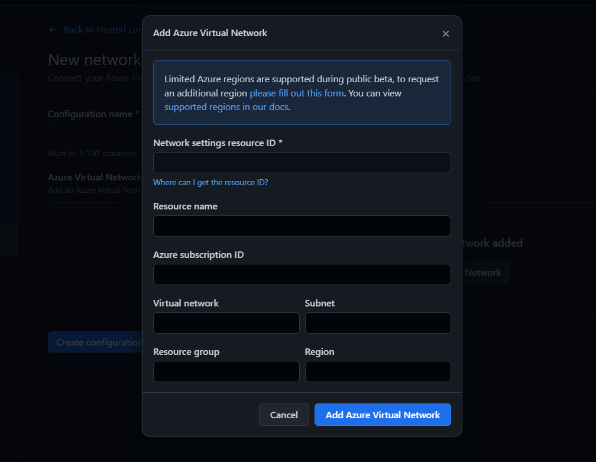Confirm with blue Add Azure Virtual Network button
This screenshot has width=596, height=462.
pos(383,415)
